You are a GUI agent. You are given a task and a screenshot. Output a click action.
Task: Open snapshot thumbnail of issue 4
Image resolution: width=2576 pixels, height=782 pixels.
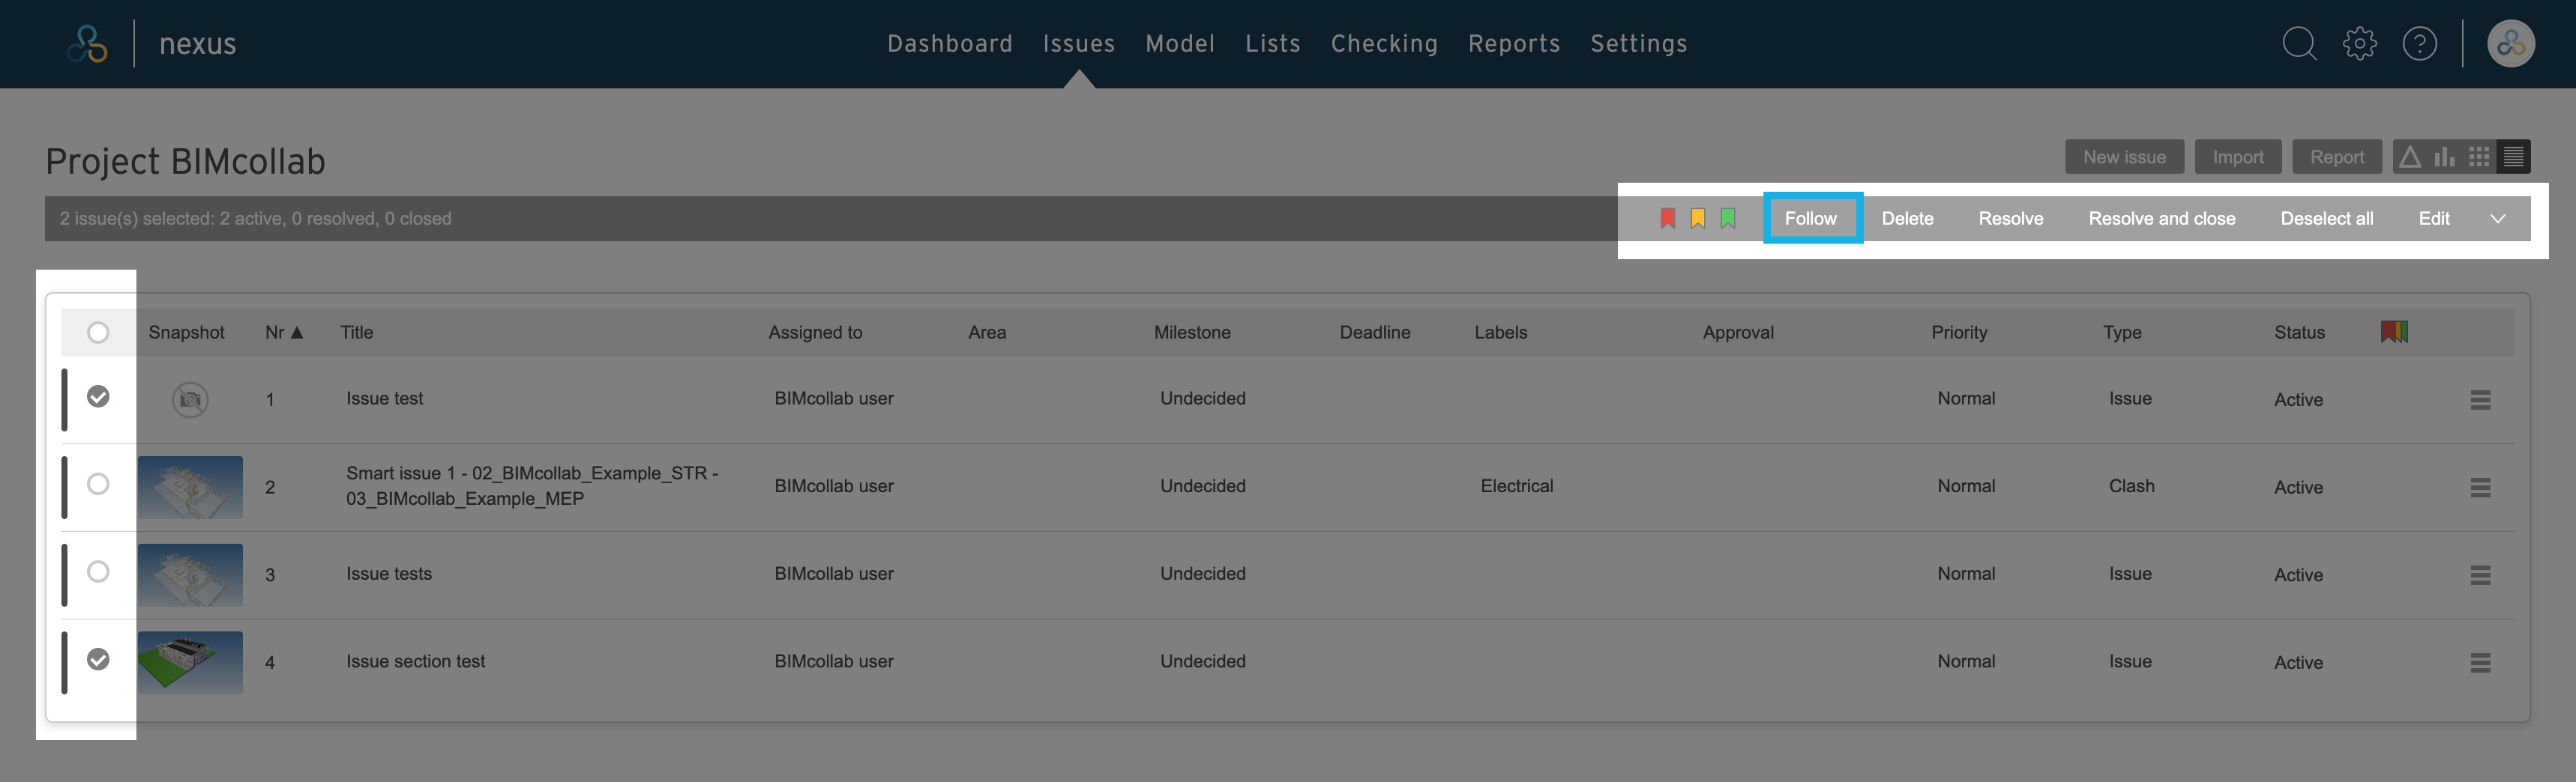[x=190, y=662]
